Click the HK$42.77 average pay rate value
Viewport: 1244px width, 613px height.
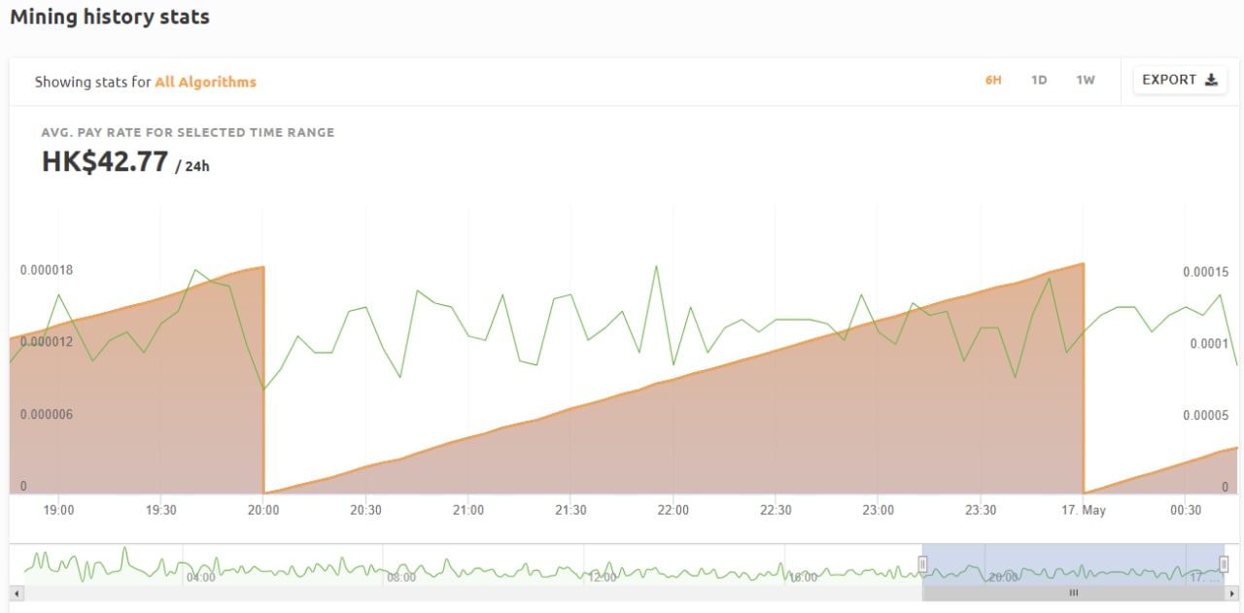(105, 161)
